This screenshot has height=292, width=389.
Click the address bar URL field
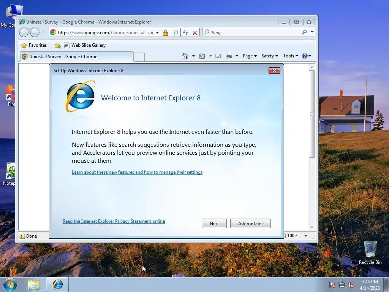pyautogui.click(x=105, y=33)
